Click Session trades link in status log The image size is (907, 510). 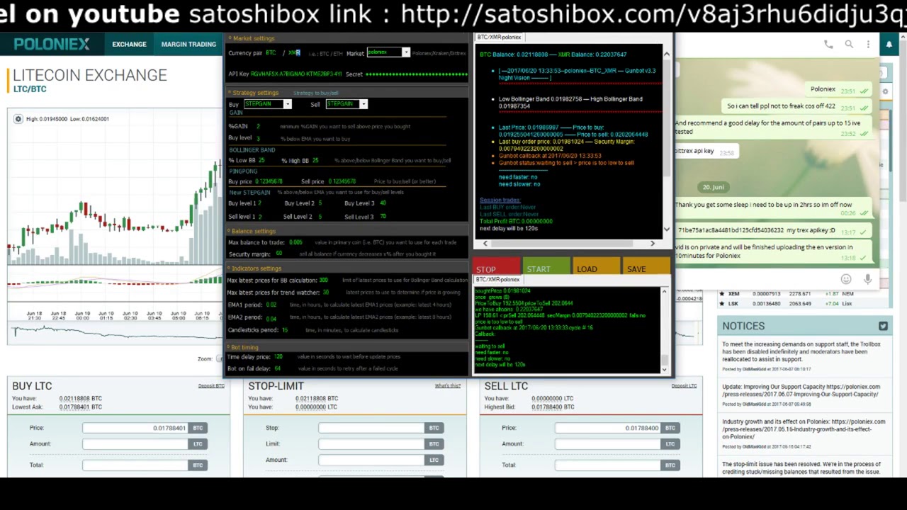click(x=500, y=200)
